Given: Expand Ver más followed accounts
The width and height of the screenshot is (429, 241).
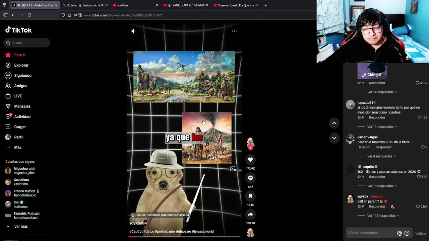Looking at the screenshot, I should tap(21, 227).
